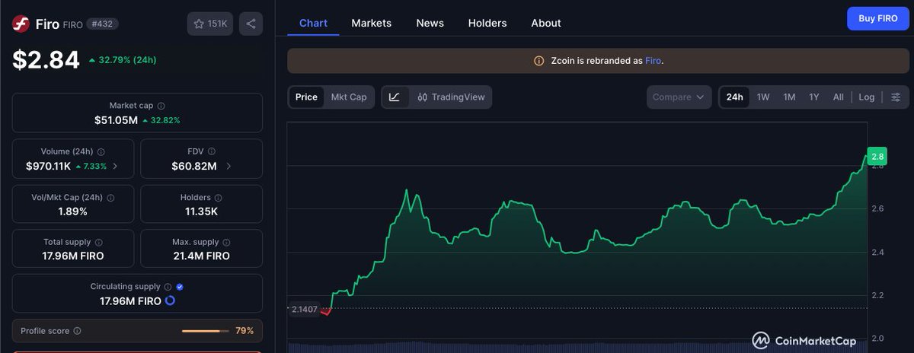Open the share icon button

pos(251,24)
